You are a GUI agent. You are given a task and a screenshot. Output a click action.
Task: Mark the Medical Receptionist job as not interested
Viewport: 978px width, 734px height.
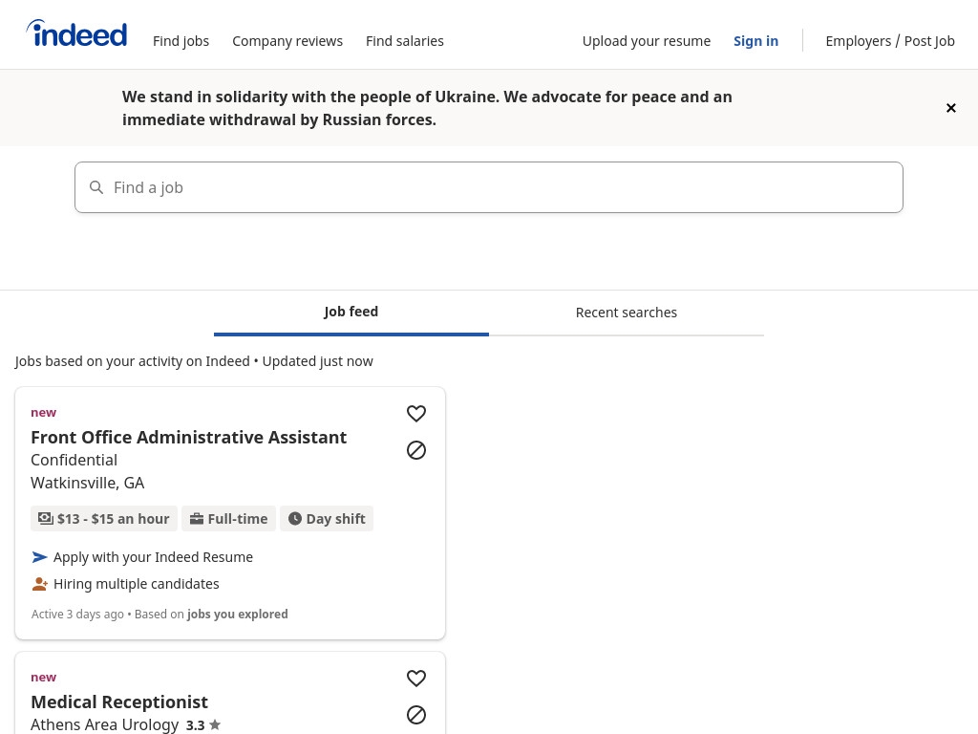(416, 715)
